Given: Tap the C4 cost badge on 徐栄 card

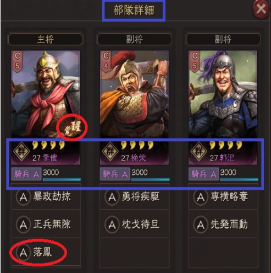Looking at the screenshot, I should tap(106, 61).
